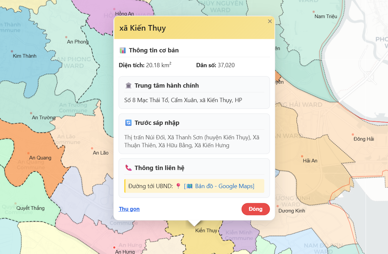Click the An Trường map label
This screenshot has height=254, width=388.
tap(44, 118)
